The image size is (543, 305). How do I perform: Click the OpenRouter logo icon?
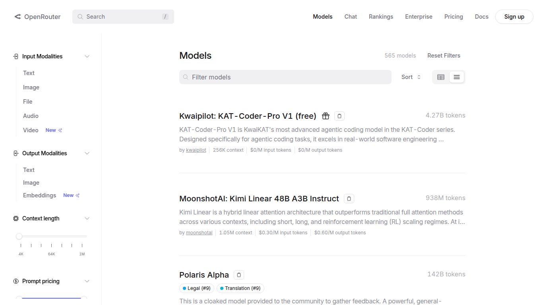pos(17,17)
